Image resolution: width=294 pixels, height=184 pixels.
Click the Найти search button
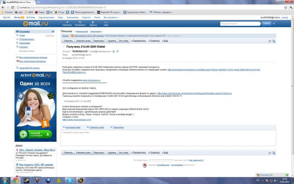click(x=266, y=24)
